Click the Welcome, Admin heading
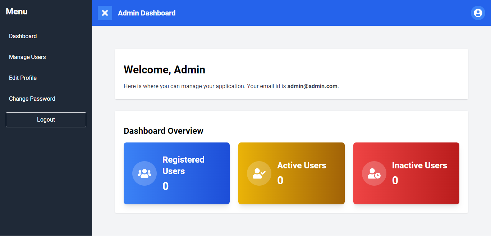Image resolution: width=491 pixels, height=236 pixels. [164, 69]
